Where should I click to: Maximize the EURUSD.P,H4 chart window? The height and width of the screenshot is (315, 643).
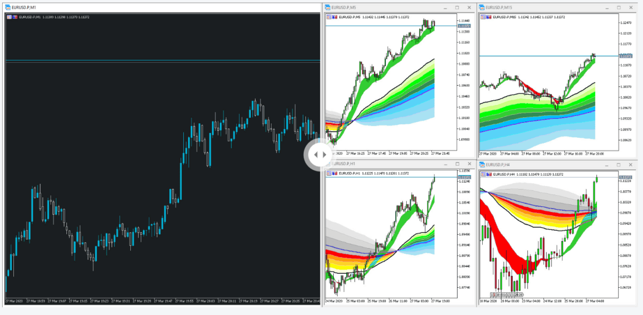pyautogui.click(x=618, y=164)
